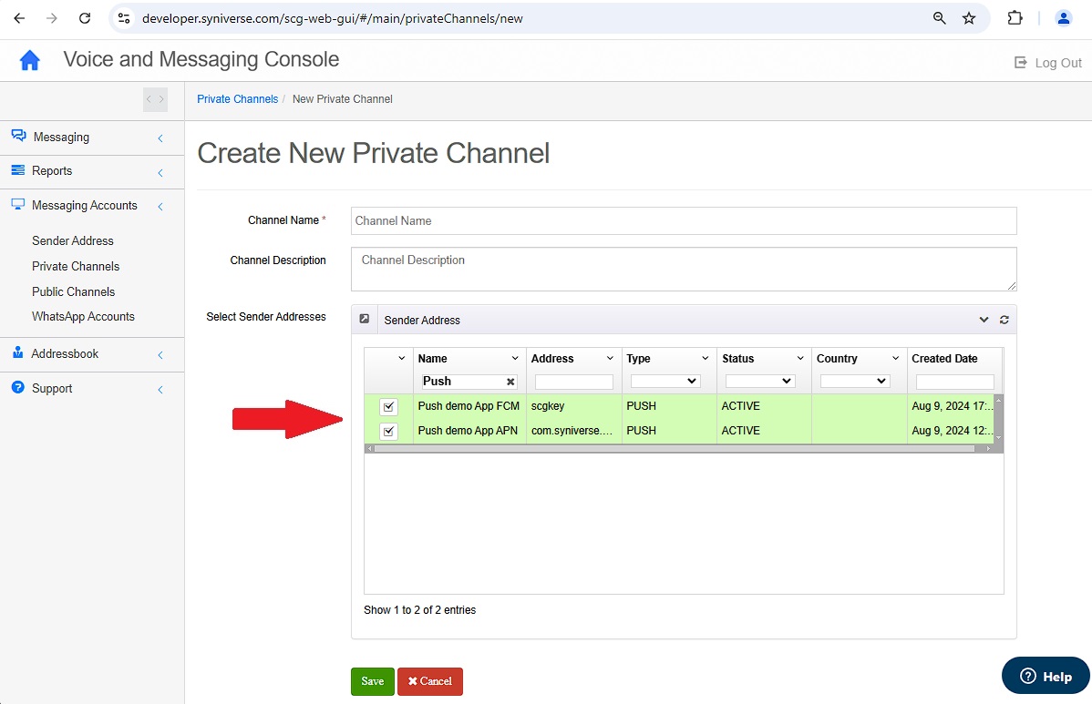Image resolution: width=1092 pixels, height=704 pixels.
Task: Collapse the sidebar with the left arrow
Action: click(149, 99)
